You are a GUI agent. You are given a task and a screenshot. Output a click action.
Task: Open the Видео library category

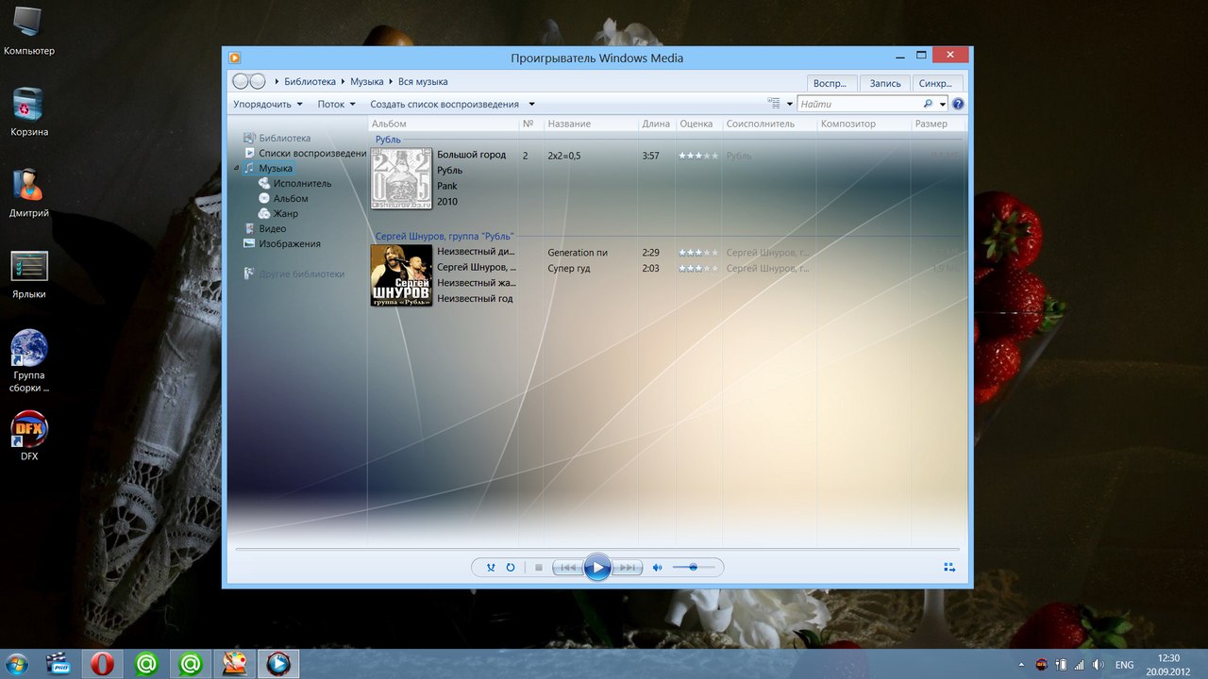(272, 229)
